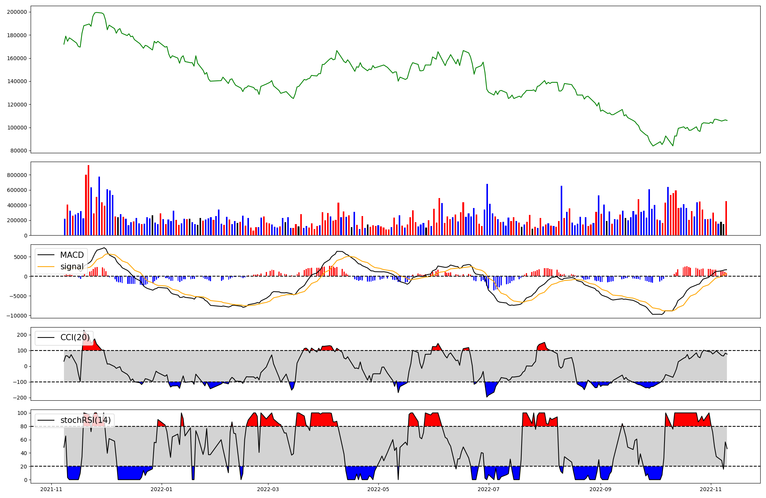
Task: Select the 2022-11 x-axis date label
Action: pos(711,489)
